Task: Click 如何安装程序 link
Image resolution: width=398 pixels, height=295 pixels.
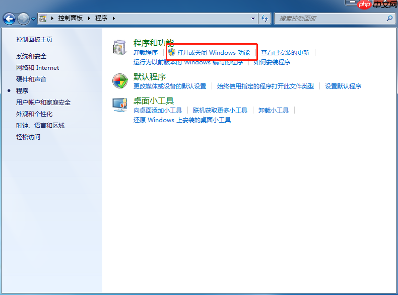Action: 272,62
